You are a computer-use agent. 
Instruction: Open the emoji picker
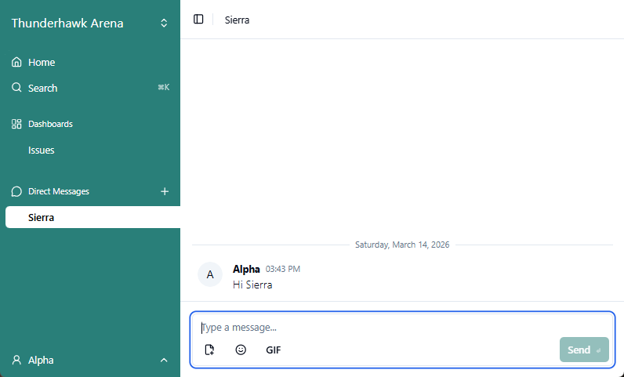tap(241, 350)
